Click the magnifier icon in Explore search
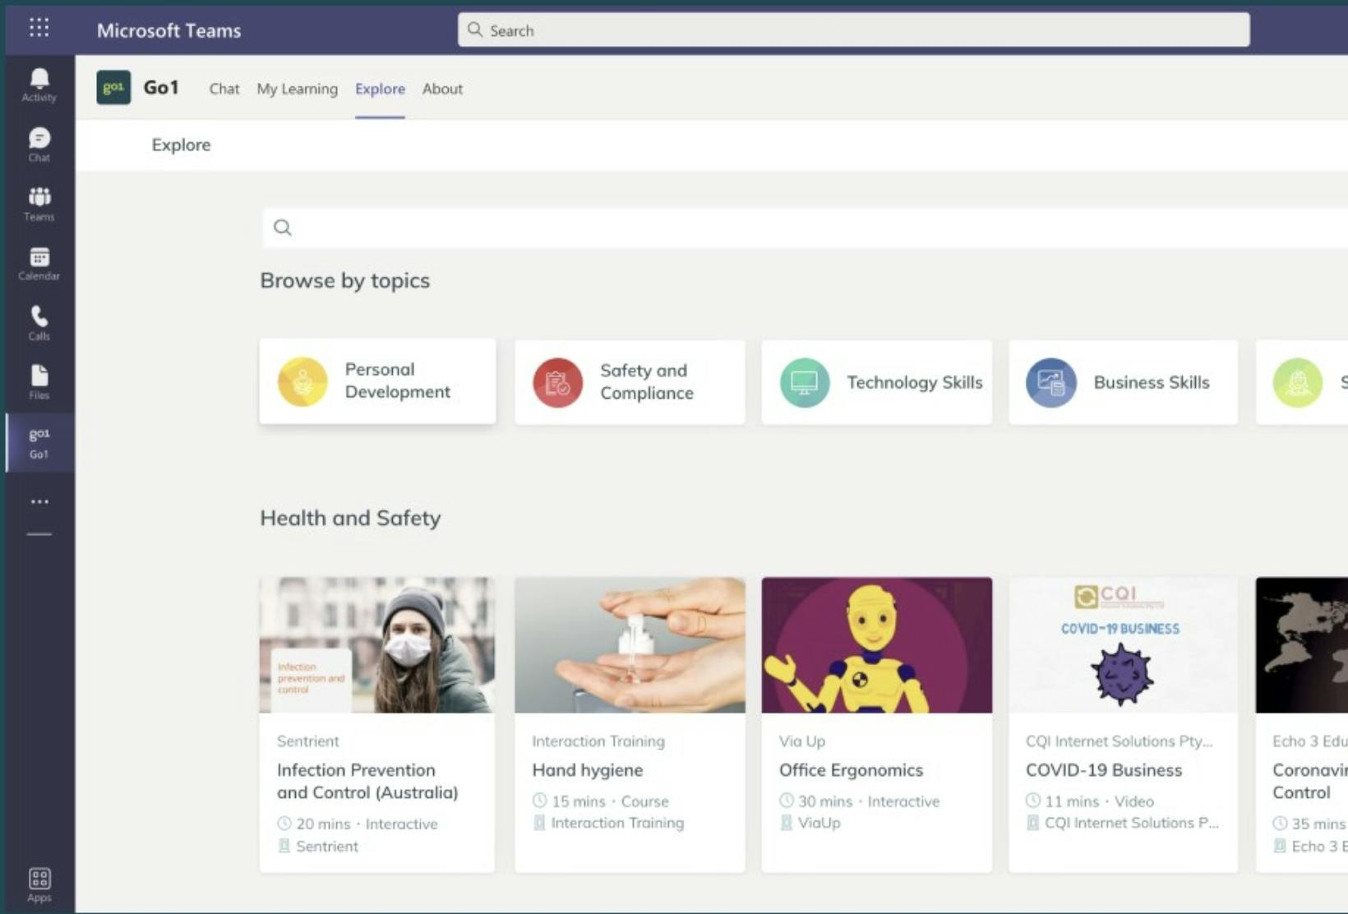The height and width of the screenshot is (914, 1348). pyautogui.click(x=283, y=228)
